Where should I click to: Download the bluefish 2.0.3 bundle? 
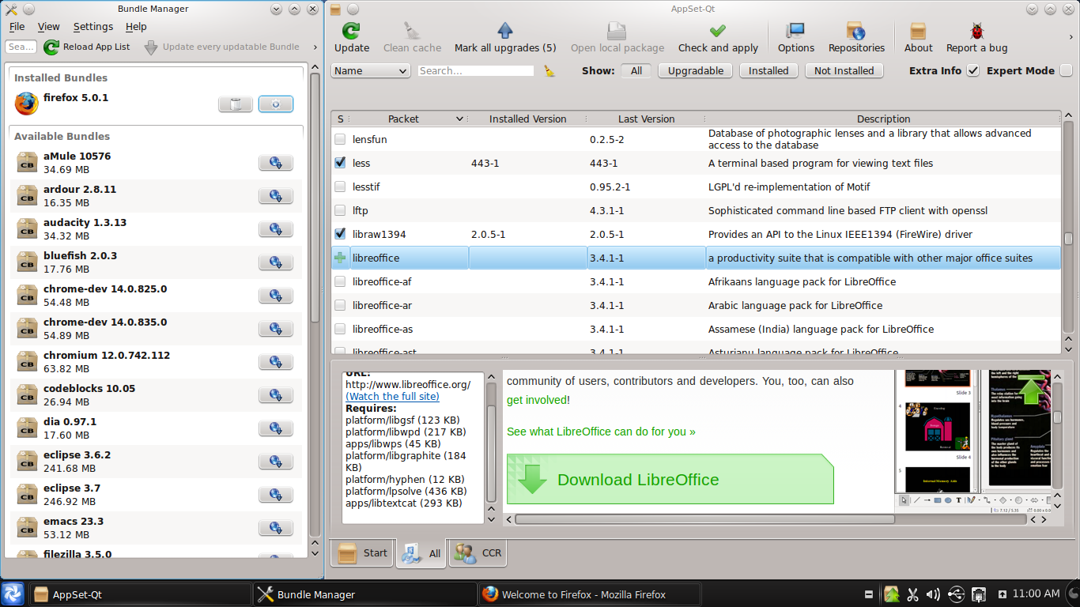pos(276,262)
